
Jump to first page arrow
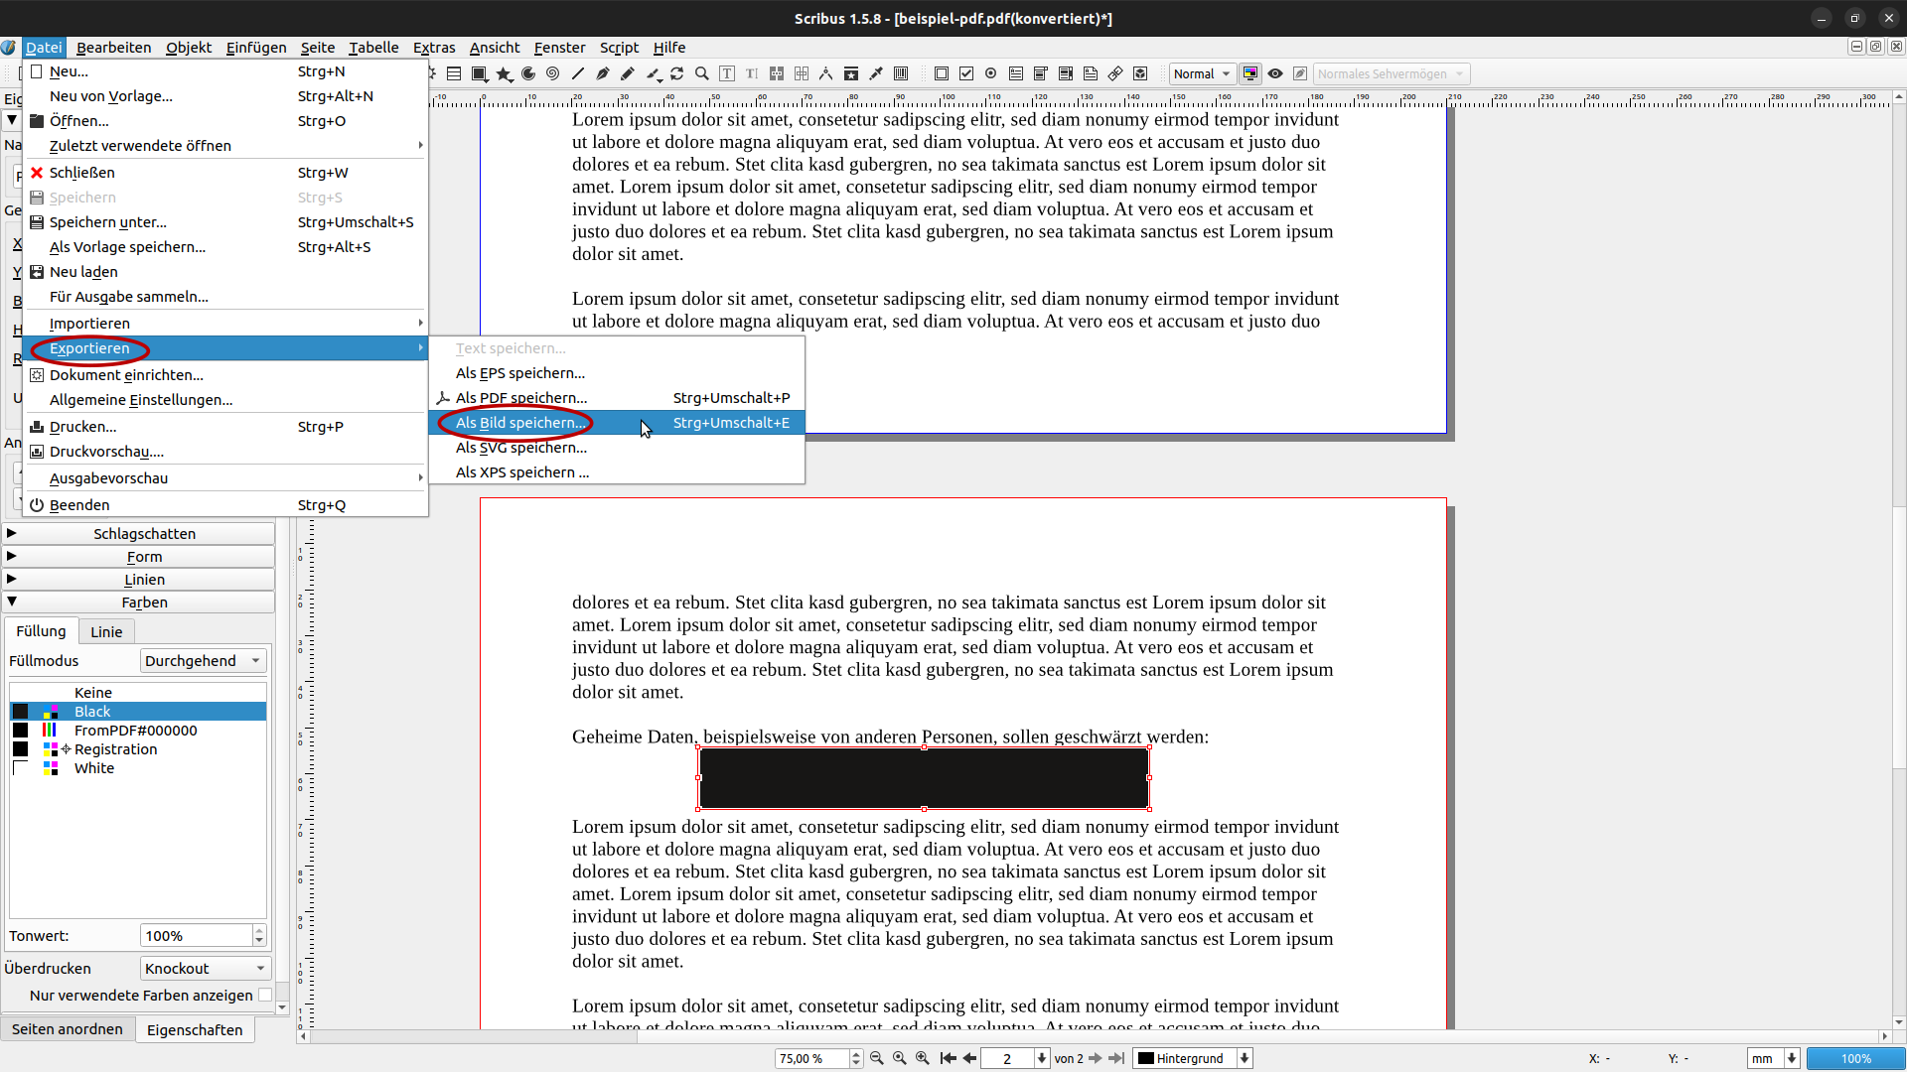coord(948,1058)
